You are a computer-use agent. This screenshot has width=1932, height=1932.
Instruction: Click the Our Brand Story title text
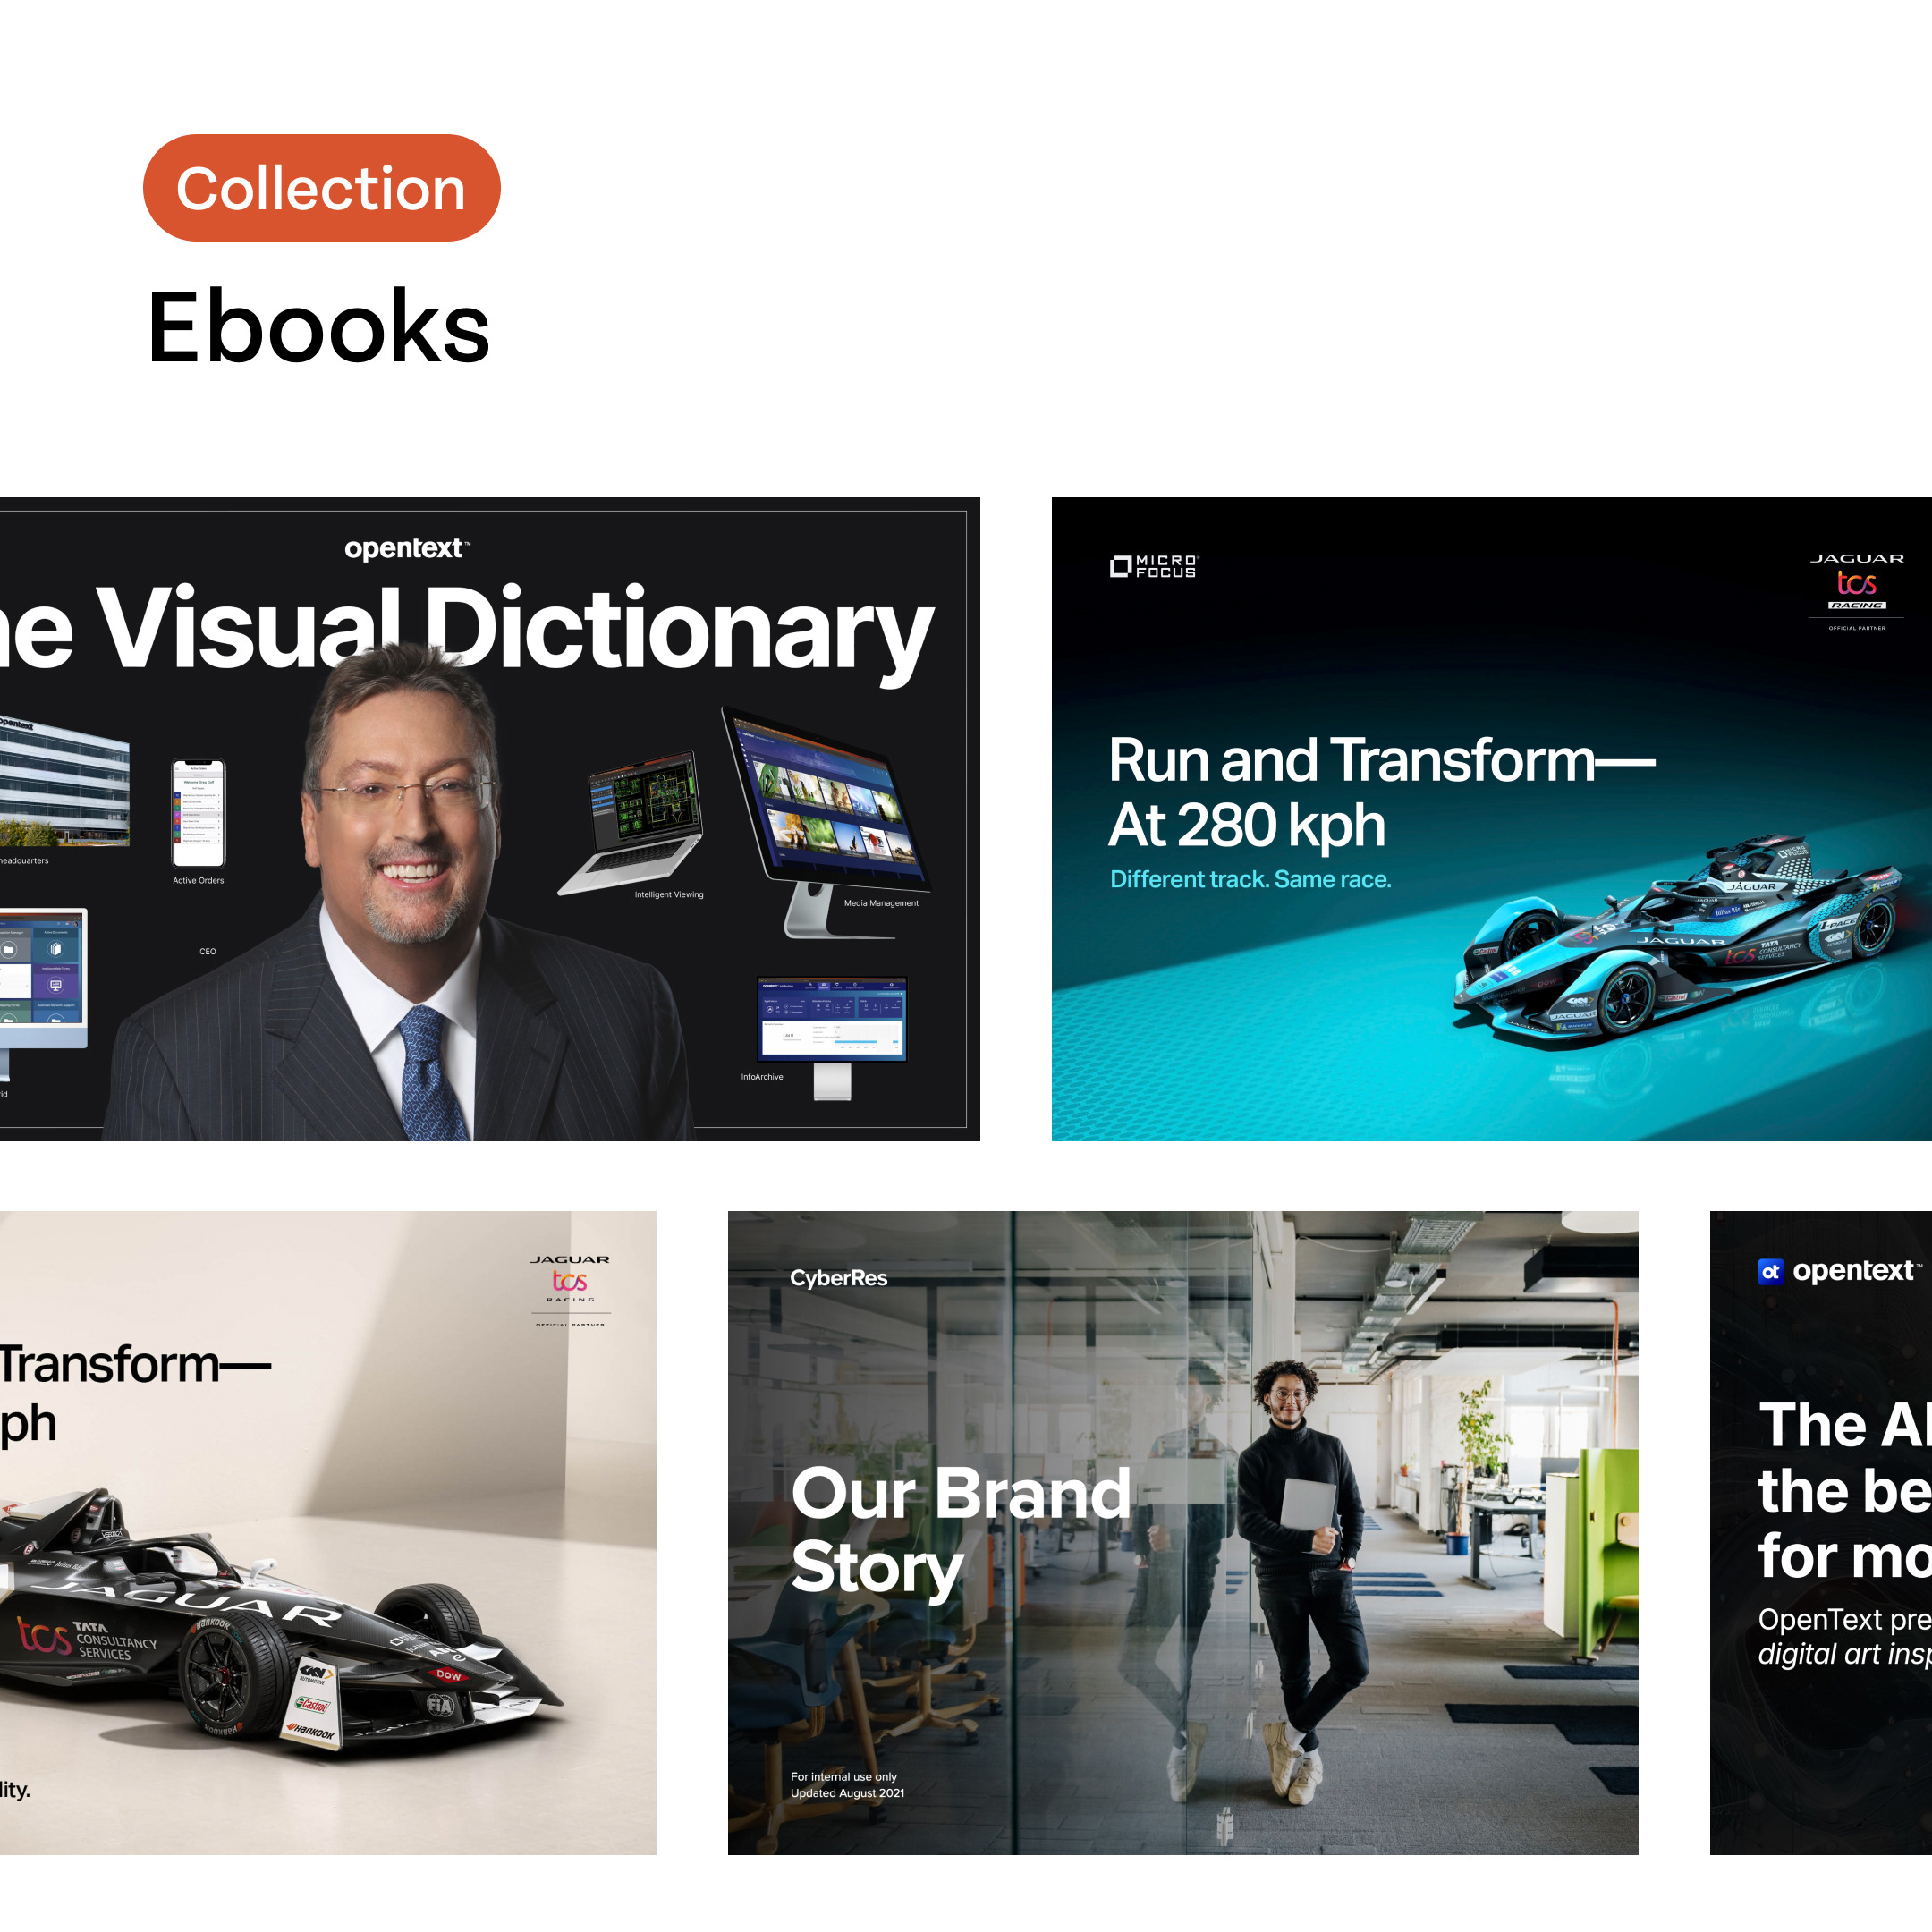[960, 1530]
